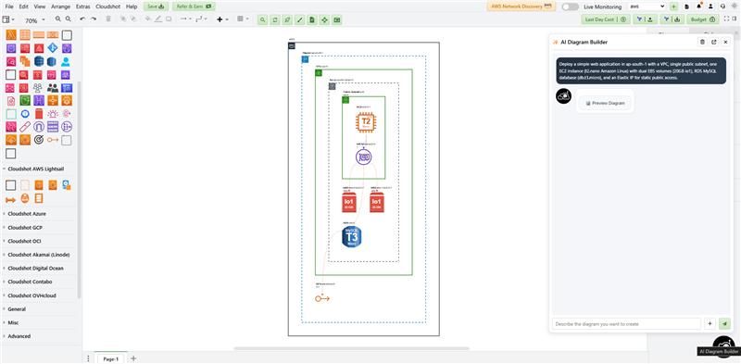Screen dimensions: 741x364
Task: Open the table dropdown in toolbar
Action: coord(243,19)
